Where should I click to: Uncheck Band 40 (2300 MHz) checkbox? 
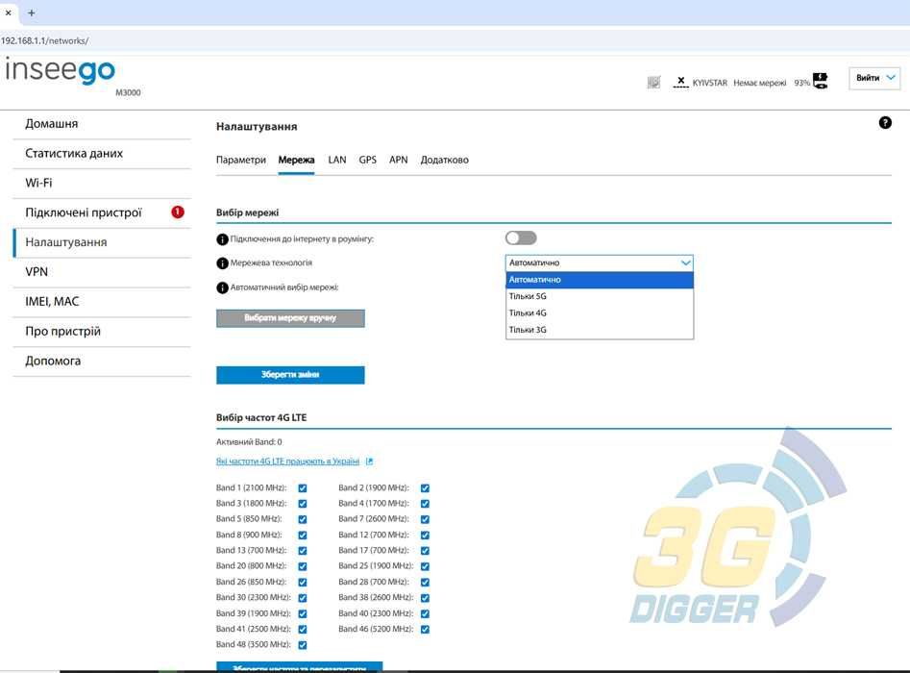click(x=425, y=613)
